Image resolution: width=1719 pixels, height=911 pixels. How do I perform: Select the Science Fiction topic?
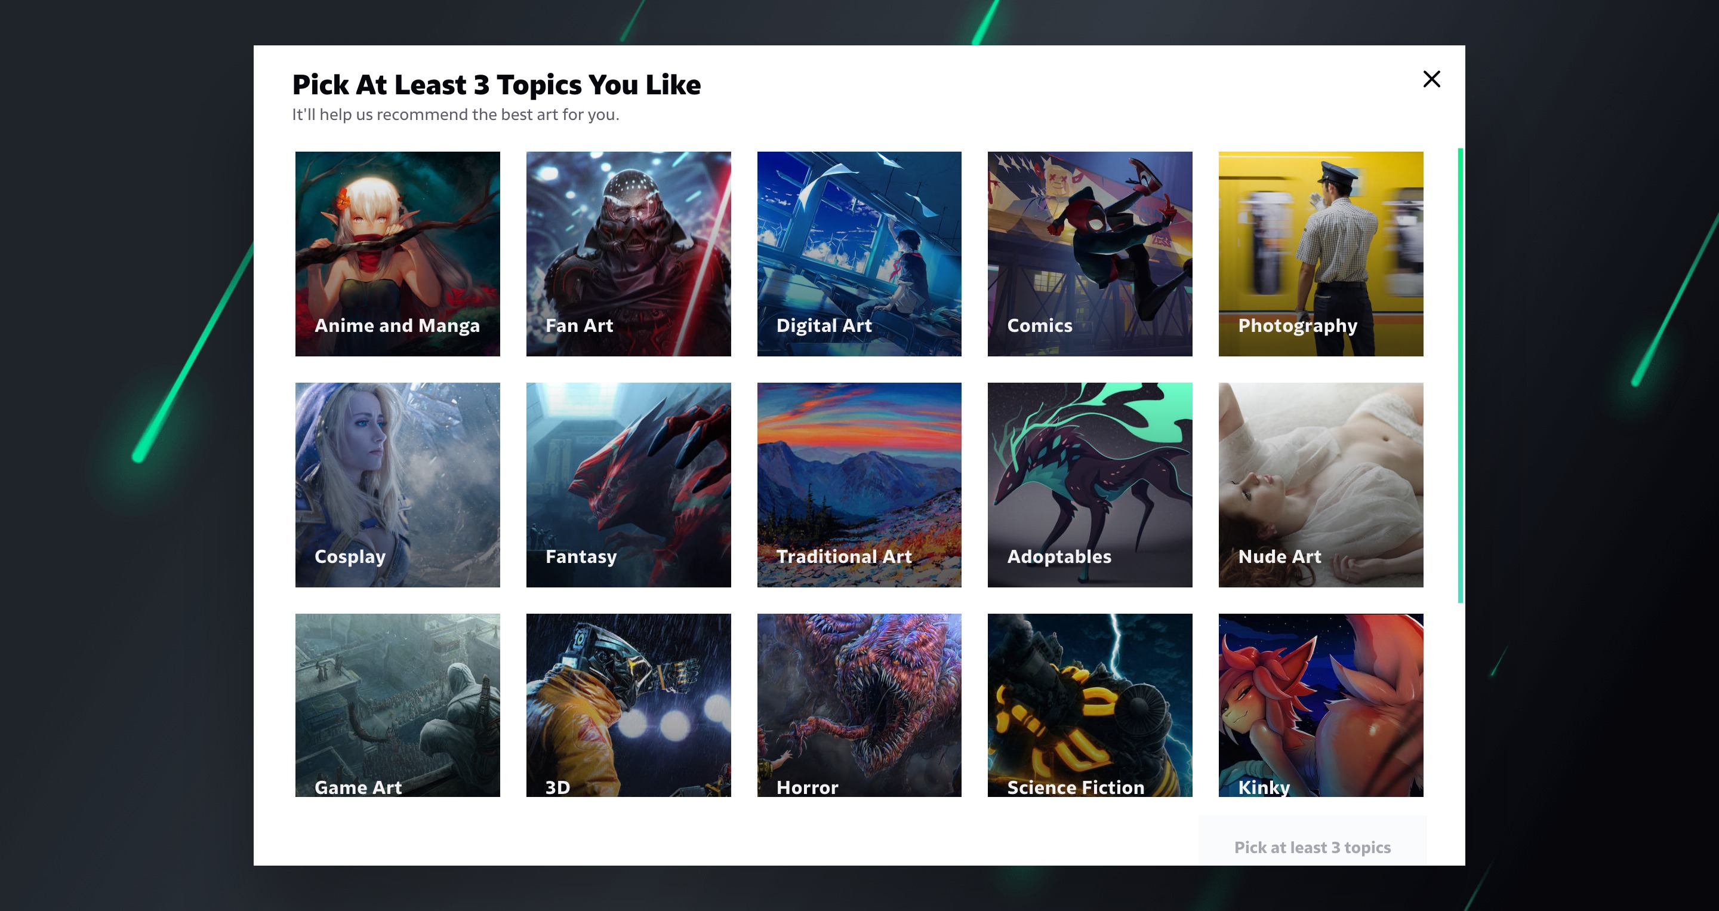click(x=1090, y=705)
